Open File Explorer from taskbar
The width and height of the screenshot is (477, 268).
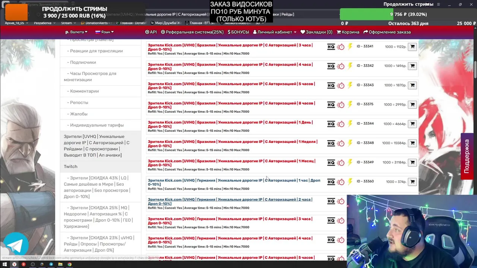coord(60,264)
